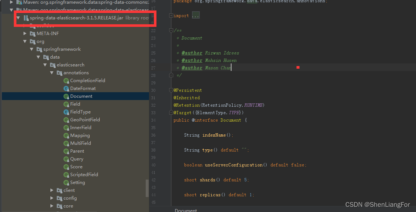Fold the Javadoc comment at its start

point(171,31)
